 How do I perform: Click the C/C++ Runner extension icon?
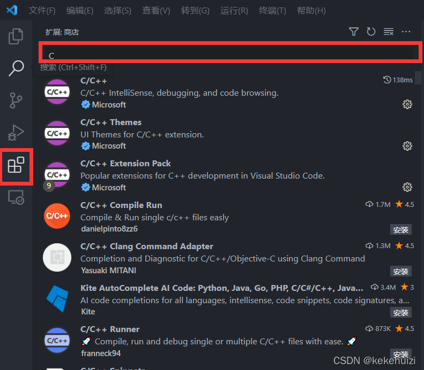[57, 341]
